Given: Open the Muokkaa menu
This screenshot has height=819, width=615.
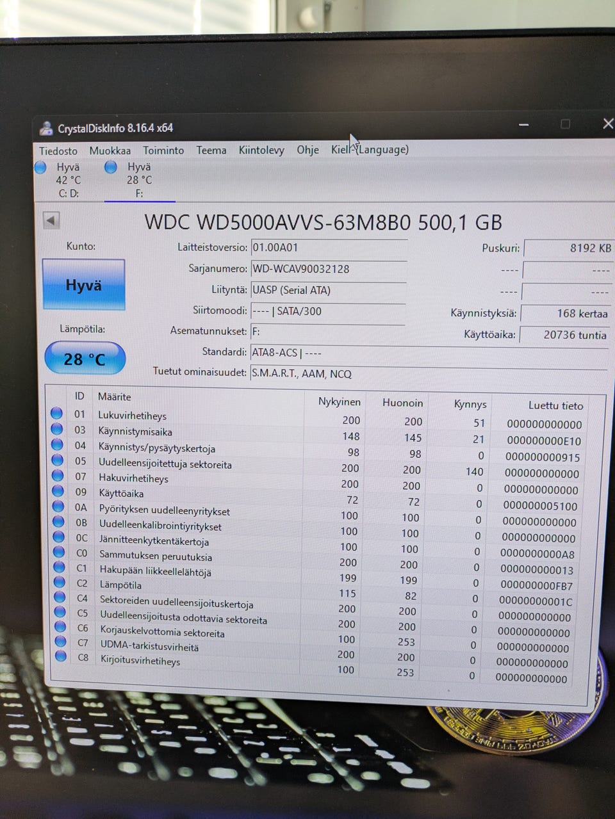Looking at the screenshot, I should [110, 150].
